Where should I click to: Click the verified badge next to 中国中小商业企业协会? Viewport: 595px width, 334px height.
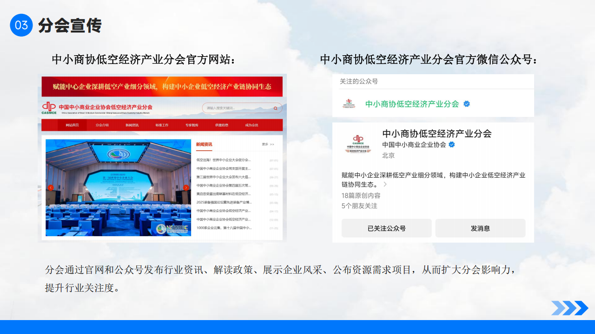(x=451, y=145)
